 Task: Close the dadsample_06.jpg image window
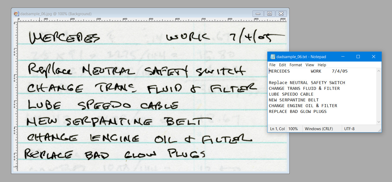[x=281, y=14]
